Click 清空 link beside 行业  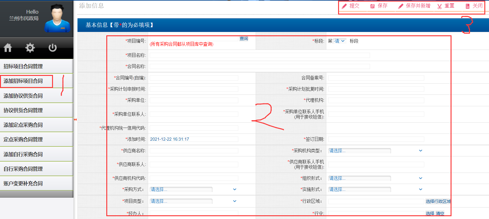[x=440, y=213]
